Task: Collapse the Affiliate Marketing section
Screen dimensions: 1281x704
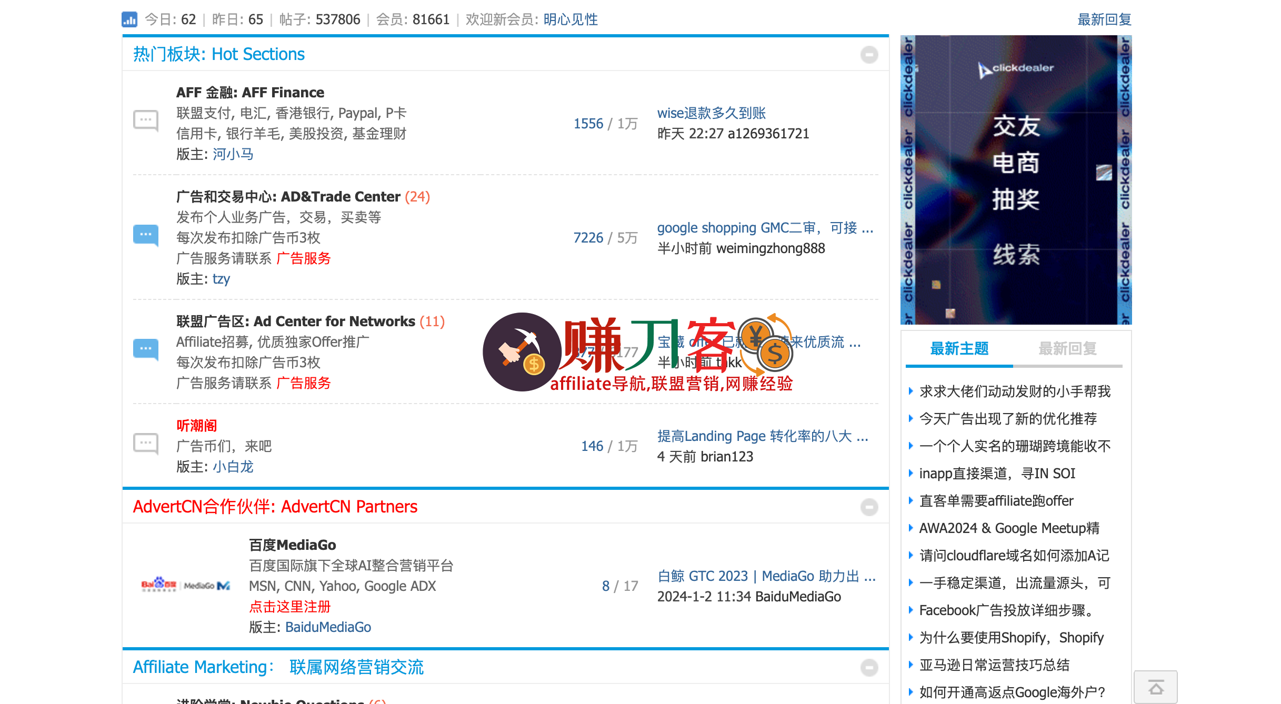Action: pos(869,668)
